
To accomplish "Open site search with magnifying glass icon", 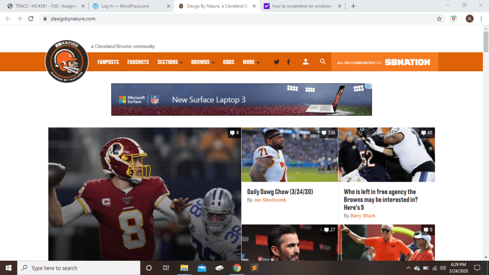I will pyautogui.click(x=323, y=62).
